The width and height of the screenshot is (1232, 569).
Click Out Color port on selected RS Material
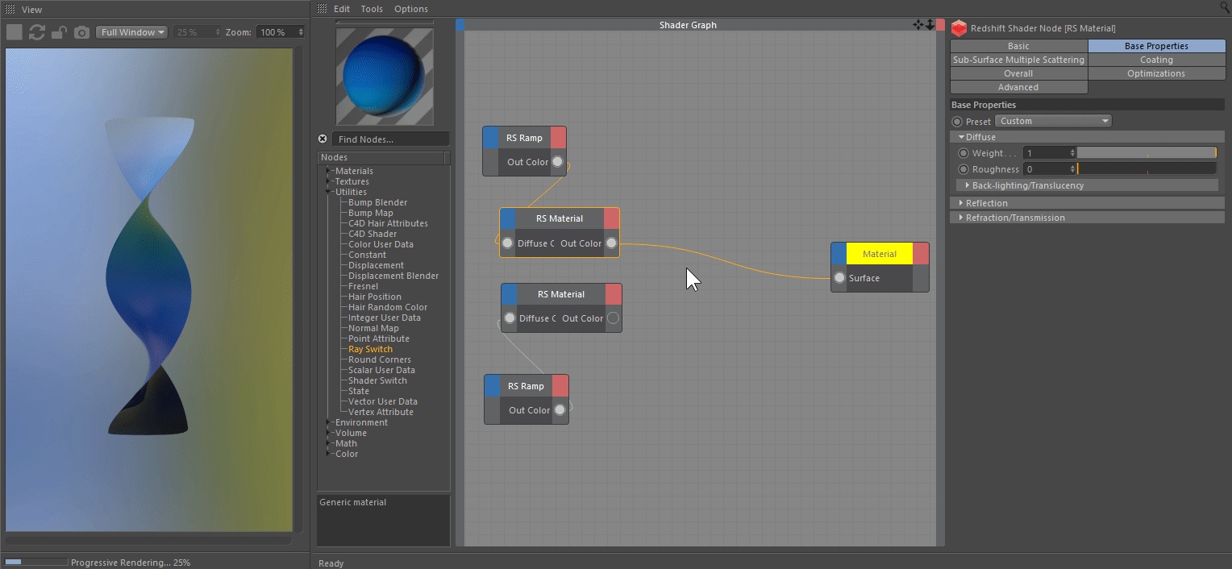point(611,243)
